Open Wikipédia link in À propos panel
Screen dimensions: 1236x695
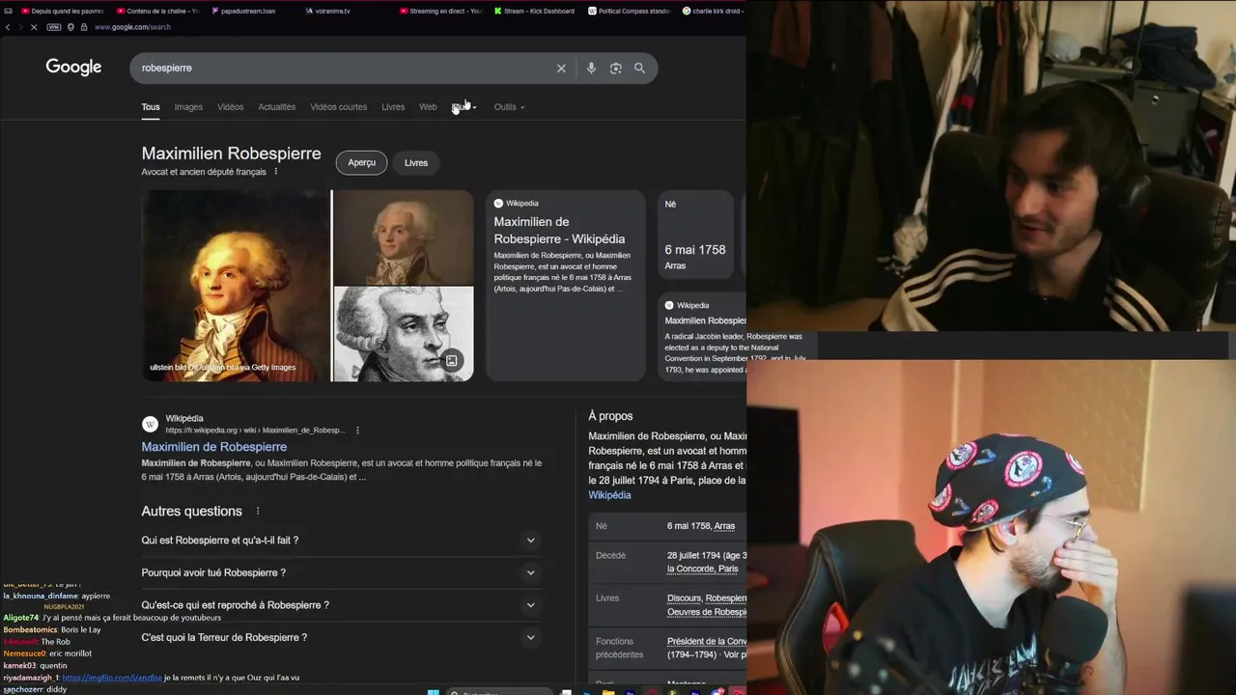pos(609,495)
